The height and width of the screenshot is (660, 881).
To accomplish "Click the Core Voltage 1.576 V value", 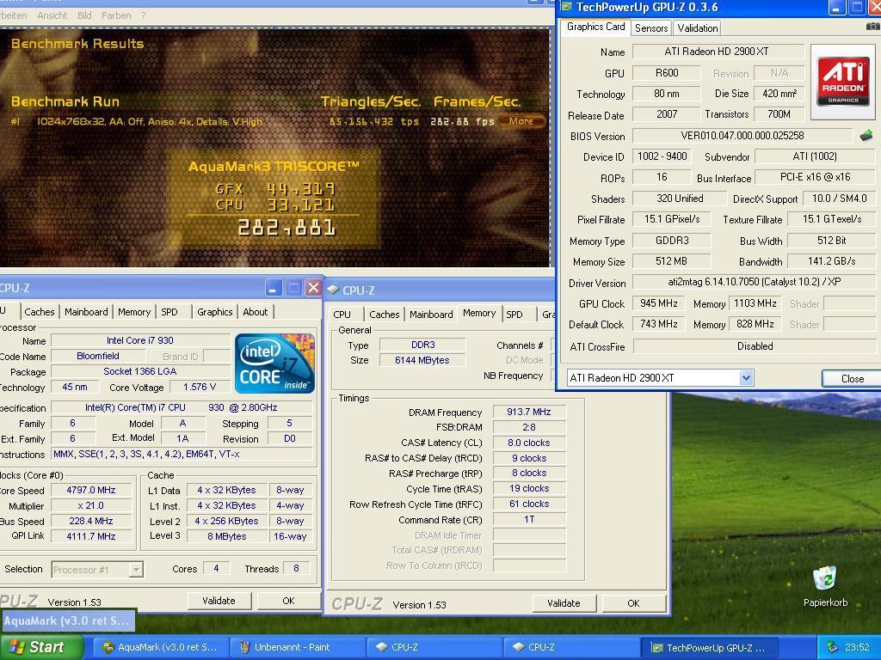I will [199, 387].
